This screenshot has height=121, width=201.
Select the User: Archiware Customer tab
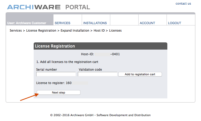pos(27,23)
